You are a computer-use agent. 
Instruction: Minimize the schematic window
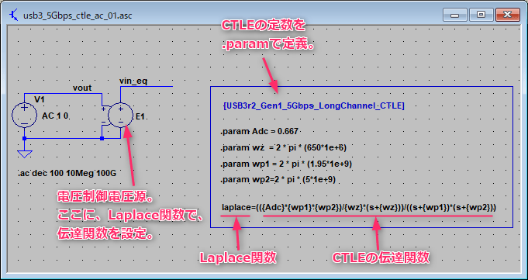(x=455, y=15)
